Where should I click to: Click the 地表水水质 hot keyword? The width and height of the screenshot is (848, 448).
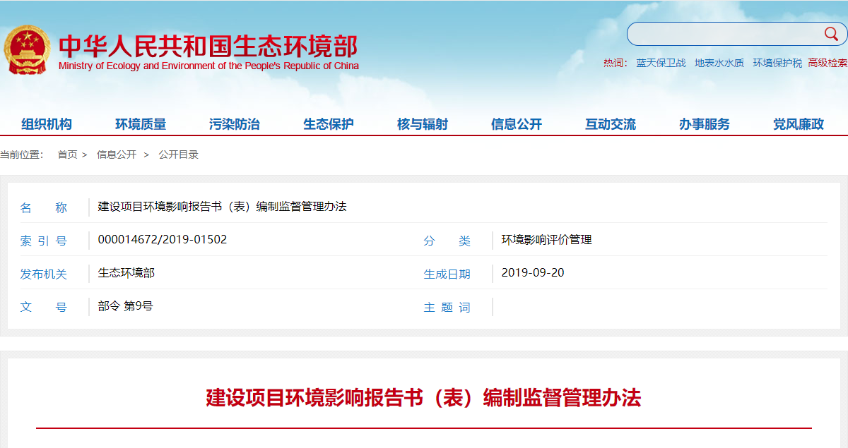point(719,63)
